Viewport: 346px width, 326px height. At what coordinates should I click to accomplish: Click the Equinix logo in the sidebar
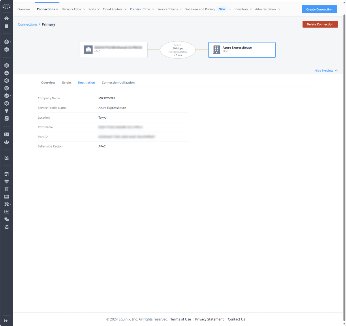click(6, 6)
